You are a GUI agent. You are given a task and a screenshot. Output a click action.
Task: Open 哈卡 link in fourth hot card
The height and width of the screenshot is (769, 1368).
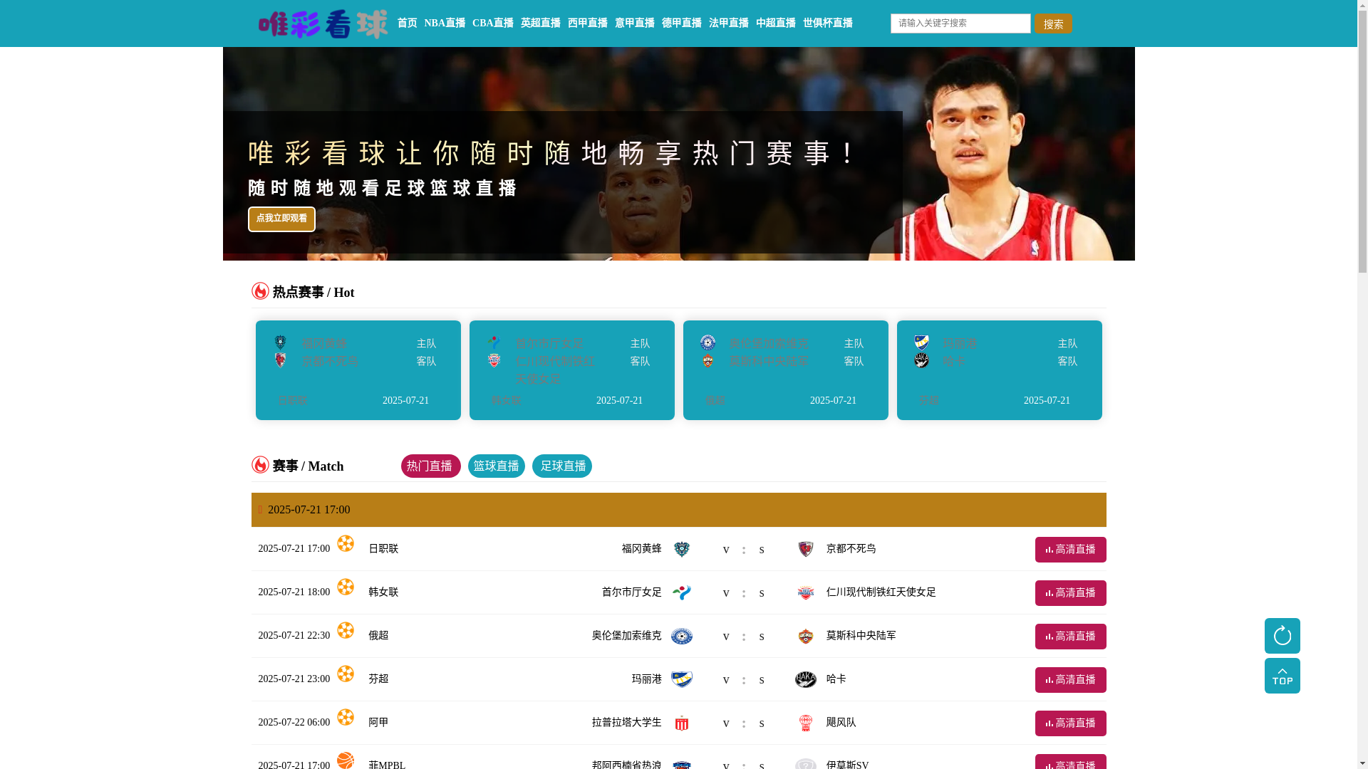(954, 362)
